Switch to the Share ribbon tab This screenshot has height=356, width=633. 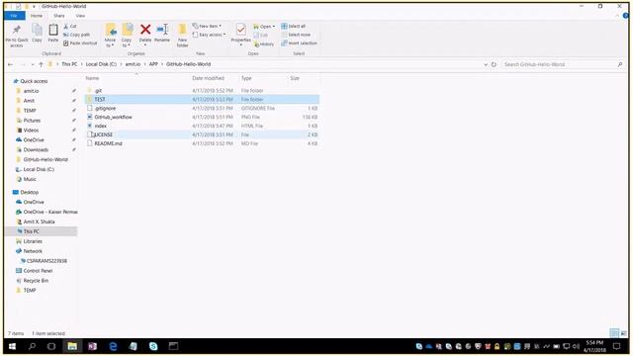click(59, 16)
